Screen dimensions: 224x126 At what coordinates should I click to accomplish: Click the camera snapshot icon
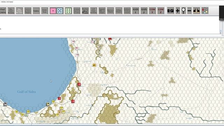click(170, 11)
